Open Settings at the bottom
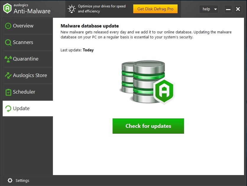 (18, 180)
